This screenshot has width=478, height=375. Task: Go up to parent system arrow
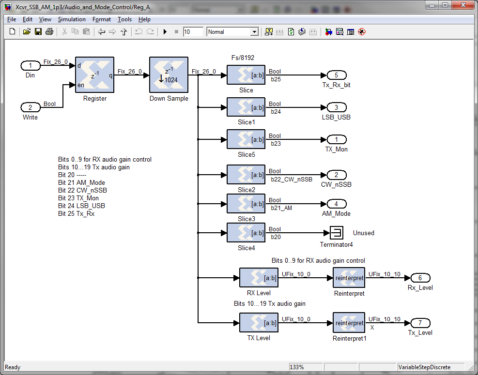click(x=124, y=31)
